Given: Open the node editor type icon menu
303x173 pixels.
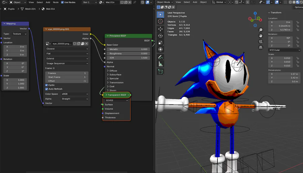Looking at the screenshot, I should pos(5,2).
